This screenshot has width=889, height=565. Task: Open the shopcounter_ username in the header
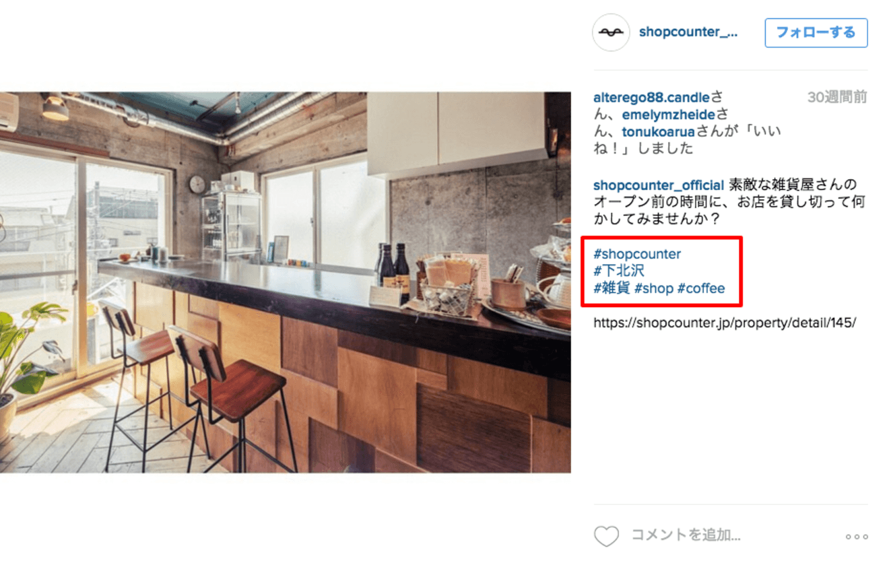click(688, 32)
